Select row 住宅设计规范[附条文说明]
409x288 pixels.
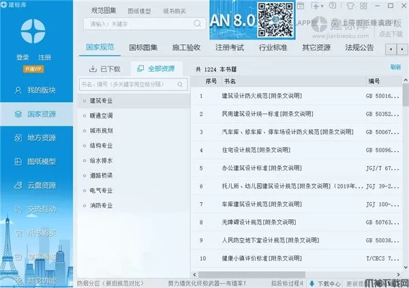click(x=297, y=150)
